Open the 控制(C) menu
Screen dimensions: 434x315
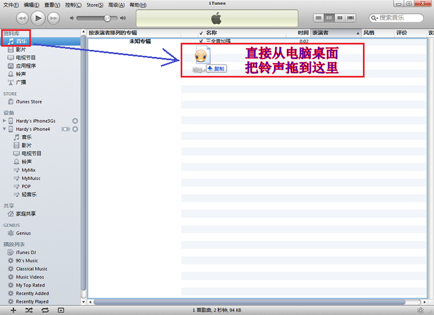73,5
